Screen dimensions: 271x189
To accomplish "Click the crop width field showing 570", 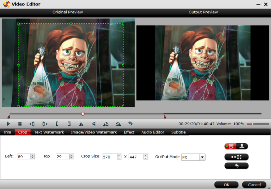I will pos(110,157).
